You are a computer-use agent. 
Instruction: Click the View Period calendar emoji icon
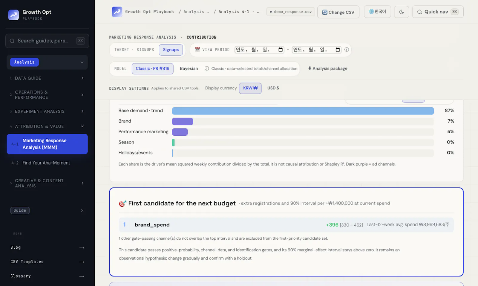[x=197, y=49]
